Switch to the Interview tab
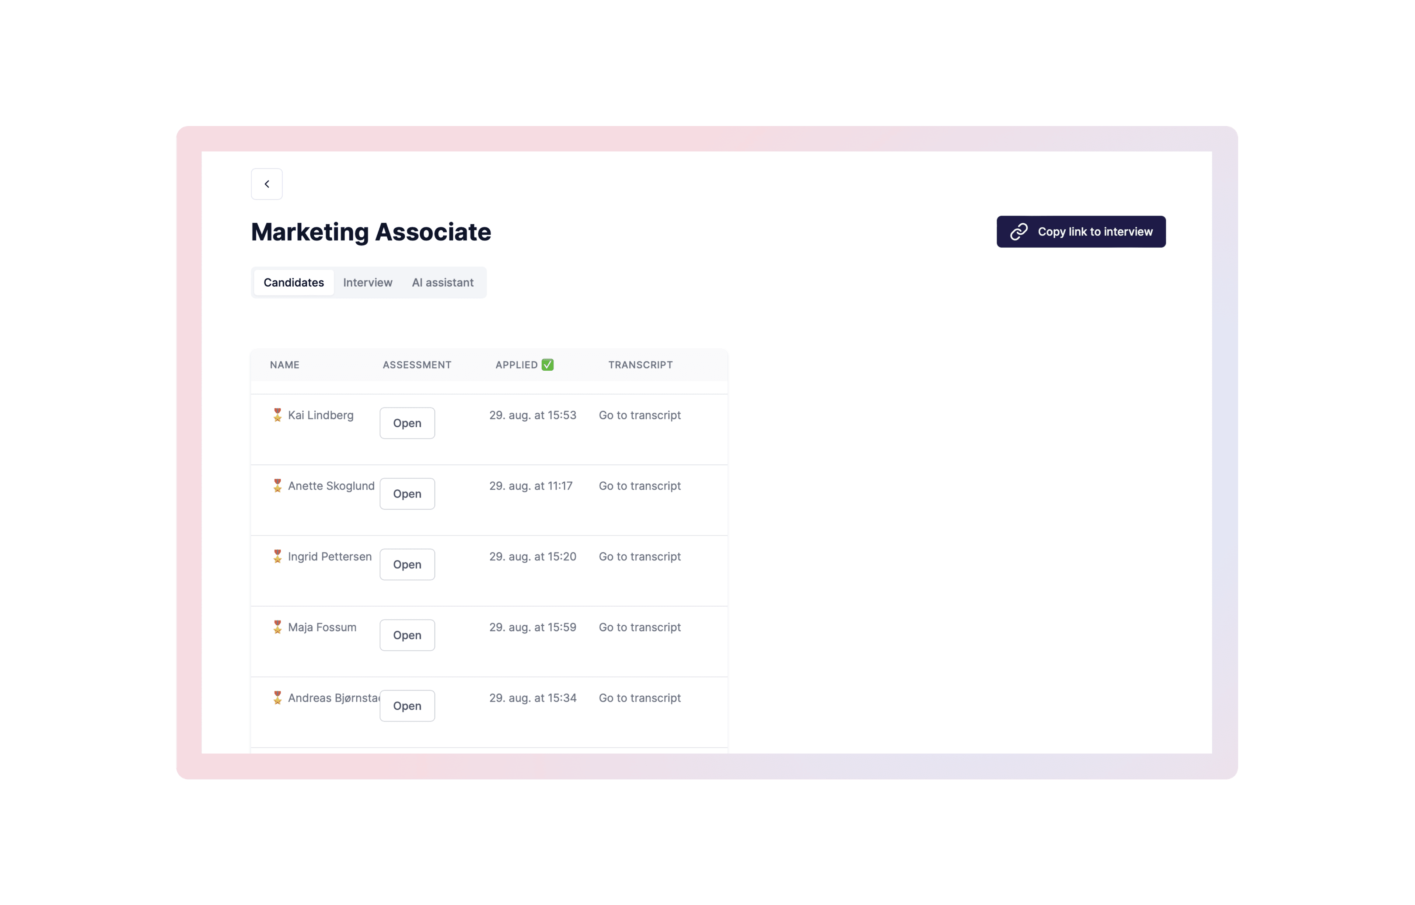Viewport: 1415px width, 905px height. [x=368, y=282]
